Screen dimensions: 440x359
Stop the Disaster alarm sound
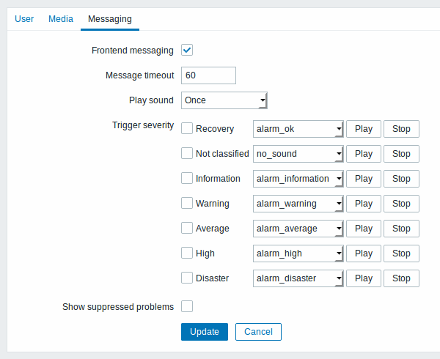[x=401, y=278]
